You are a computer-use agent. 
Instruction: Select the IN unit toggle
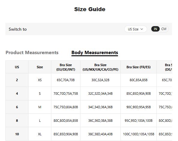click(155, 29)
